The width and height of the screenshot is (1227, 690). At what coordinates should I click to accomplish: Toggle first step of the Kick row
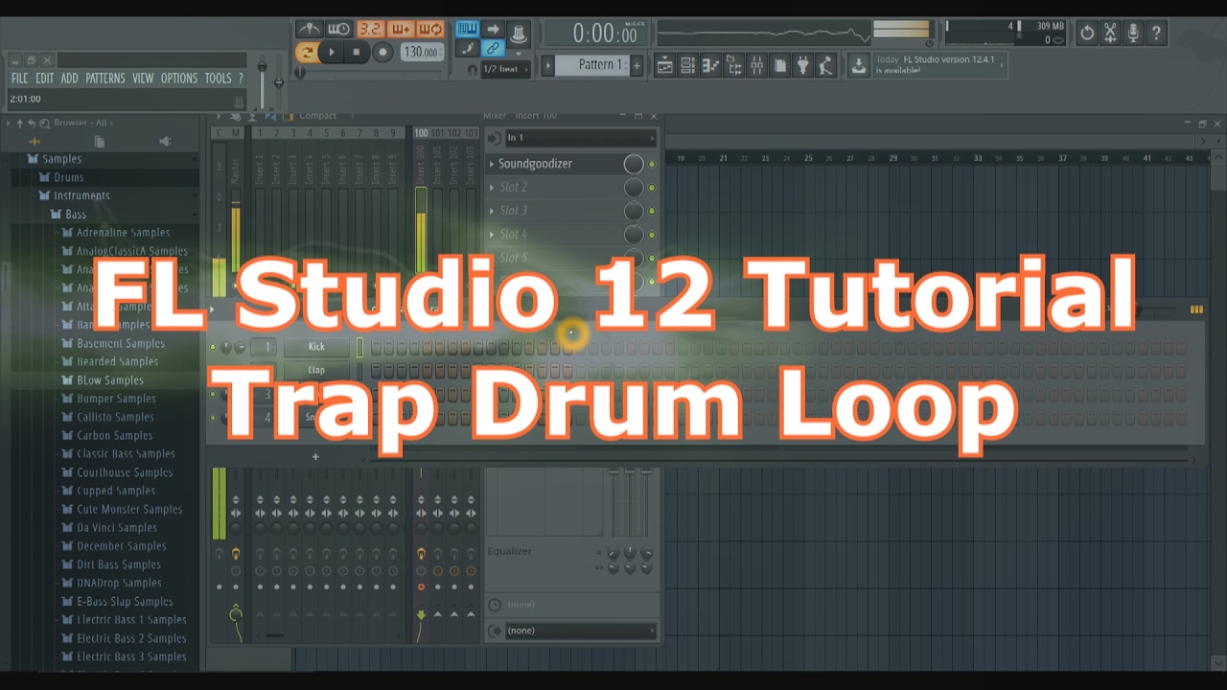pos(376,347)
